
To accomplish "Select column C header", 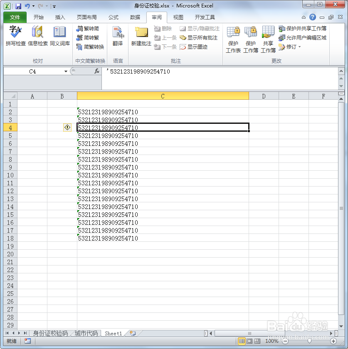I will [163, 96].
